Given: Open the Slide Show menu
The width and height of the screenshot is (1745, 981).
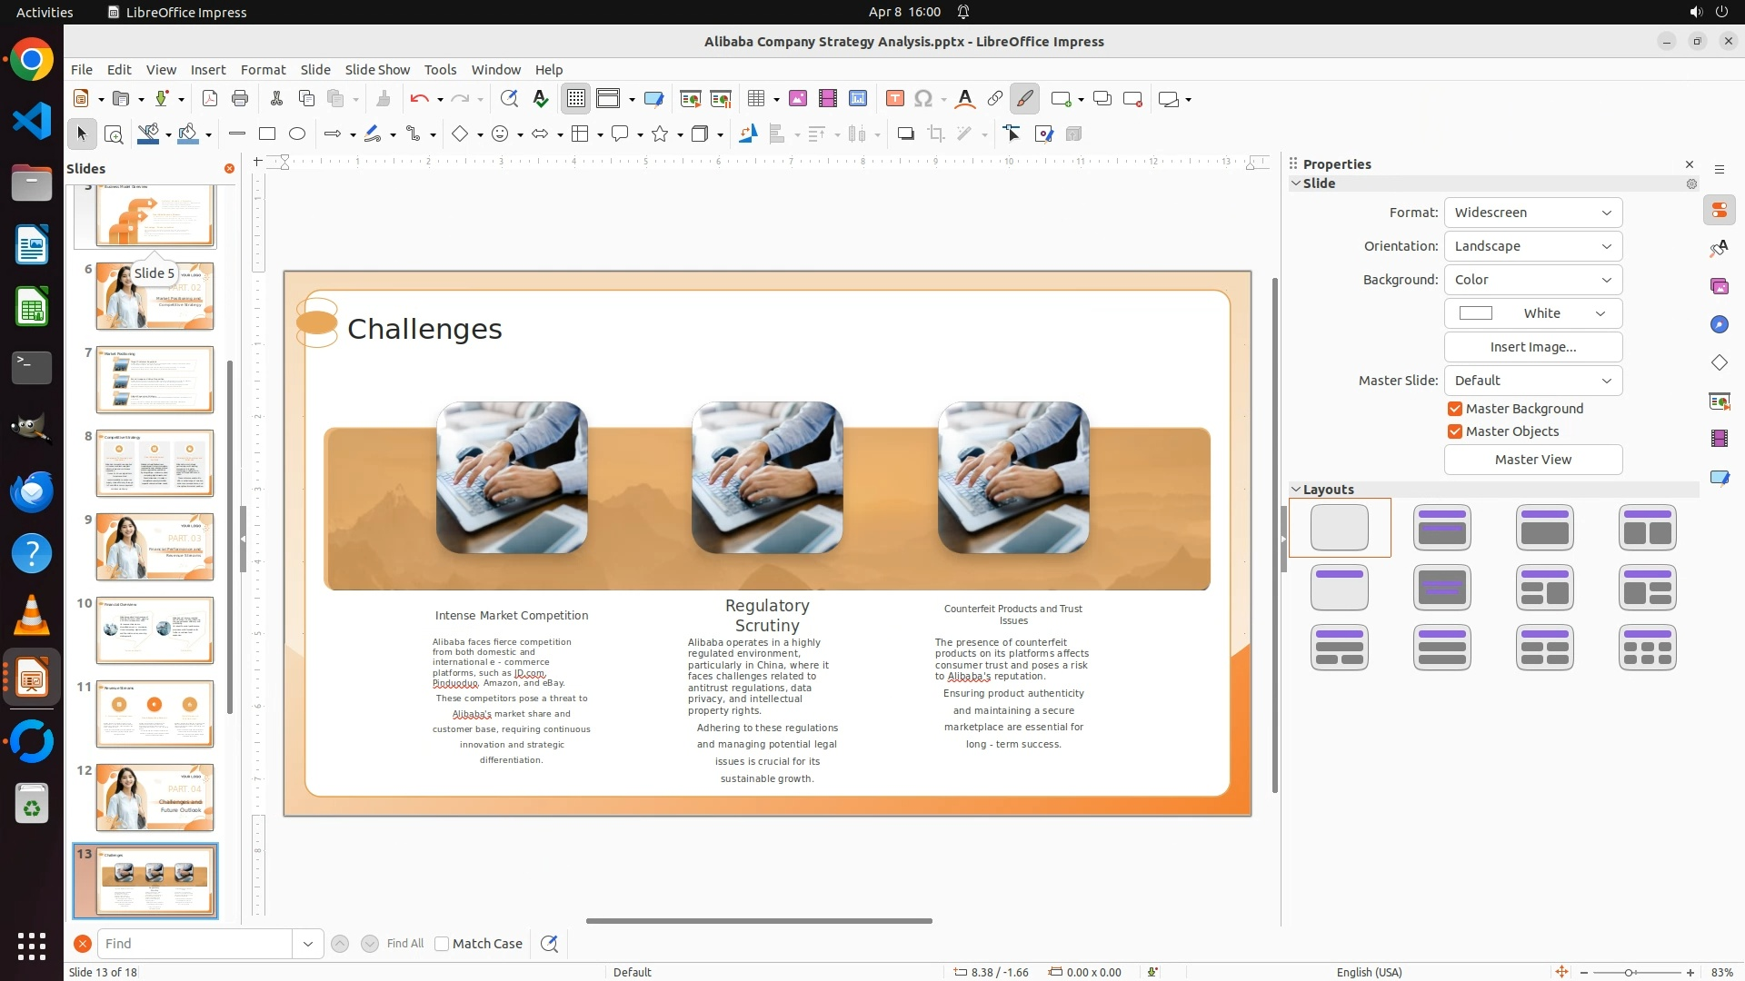Looking at the screenshot, I should click(377, 70).
